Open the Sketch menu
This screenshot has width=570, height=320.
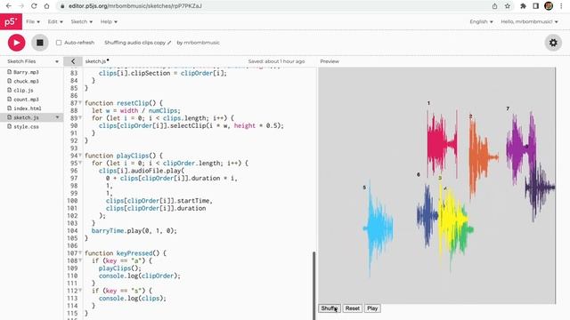click(81, 21)
